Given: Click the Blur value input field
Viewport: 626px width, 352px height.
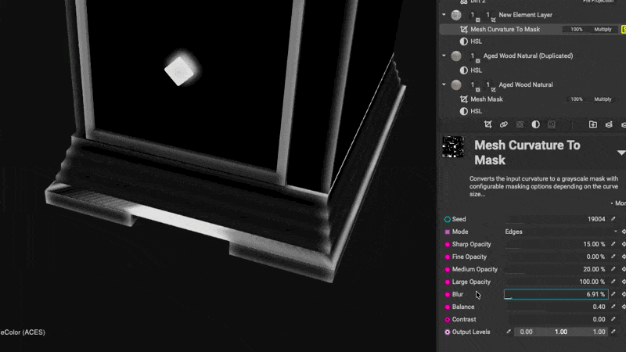Looking at the screenshot, I should pos(556,295).
